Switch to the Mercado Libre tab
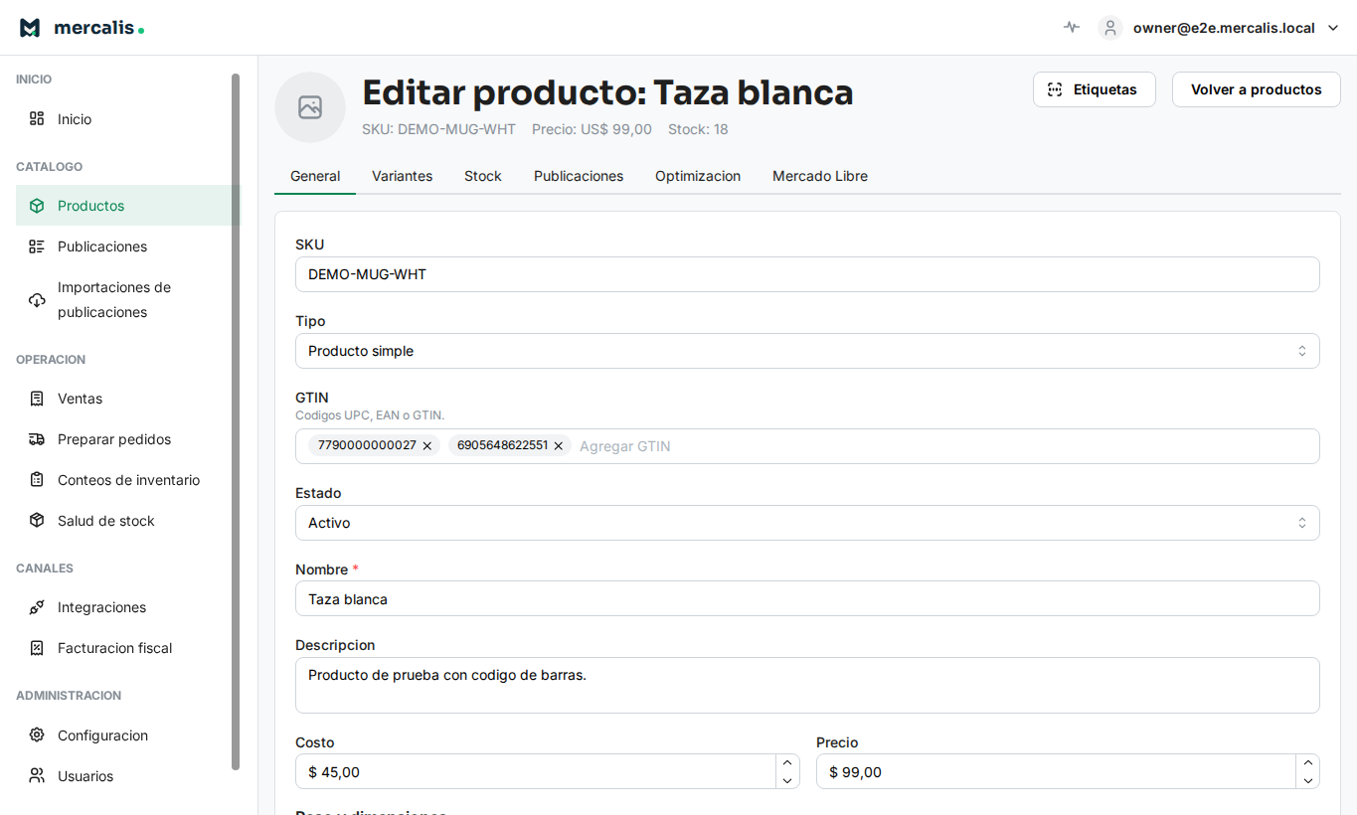This screenshot has width=1357, height=815. [x=820, y=176]
